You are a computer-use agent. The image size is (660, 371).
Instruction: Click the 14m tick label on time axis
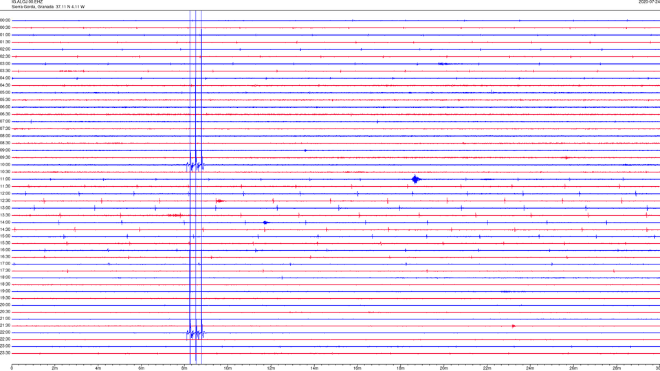(314, 368)
